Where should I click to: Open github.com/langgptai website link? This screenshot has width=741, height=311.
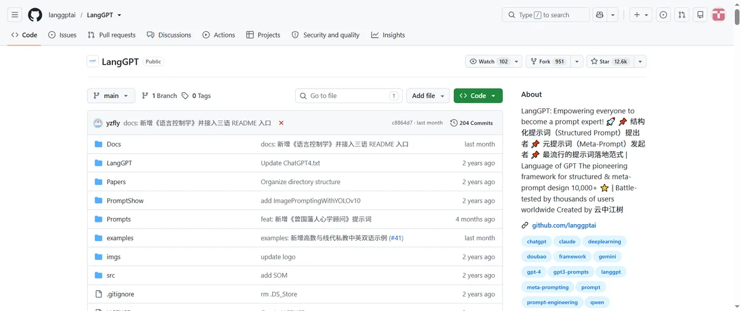click(x=564, y=225)
